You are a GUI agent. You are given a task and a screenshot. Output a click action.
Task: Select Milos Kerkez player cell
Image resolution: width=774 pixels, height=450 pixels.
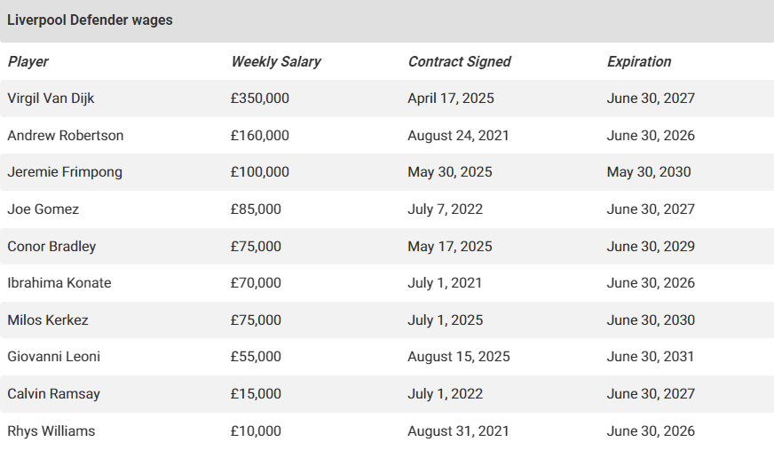tap(48, 320)
